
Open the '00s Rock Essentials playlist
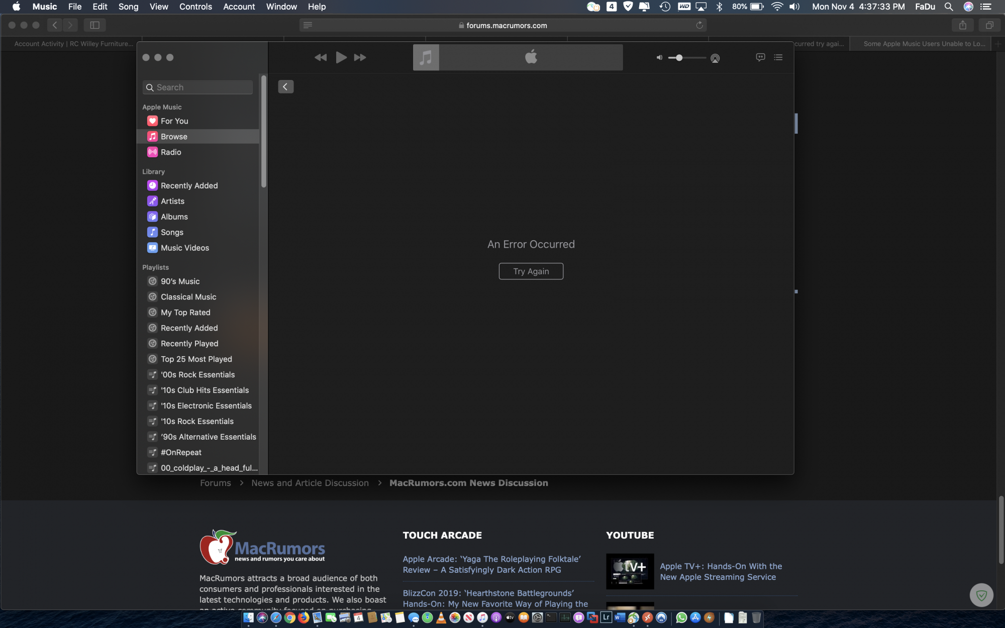(198, 375)
